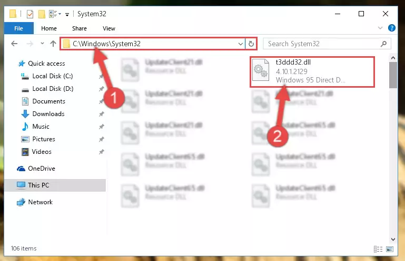Image resolution: width=405 pixels, height=261 pixels.
Task: Click the Properties quick access toolbar icon
Action: coord(30,14)
